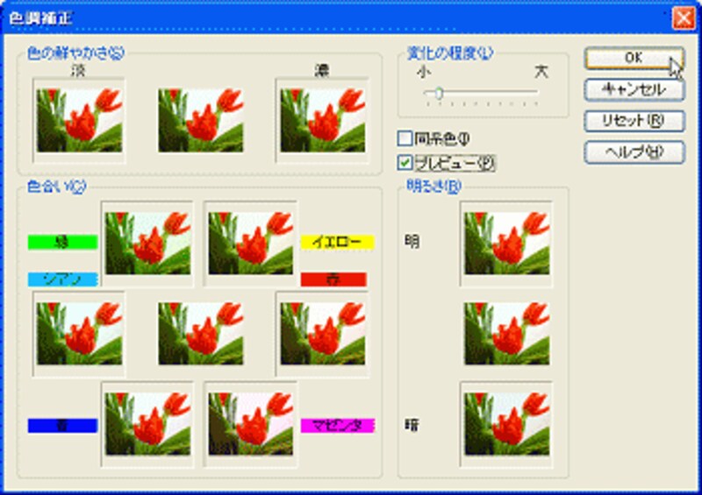This screenshot has height=495, width=702.
Task: Click the darker (暗) brightness thumbnail
Action: (x=507, y=423)
